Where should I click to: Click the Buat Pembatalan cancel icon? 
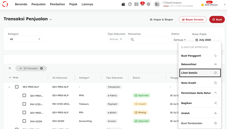[x=215, y=123]
